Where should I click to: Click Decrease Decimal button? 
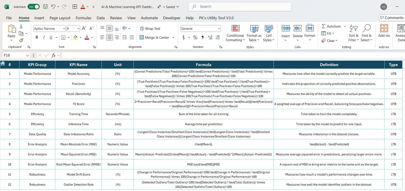point(217,37)
